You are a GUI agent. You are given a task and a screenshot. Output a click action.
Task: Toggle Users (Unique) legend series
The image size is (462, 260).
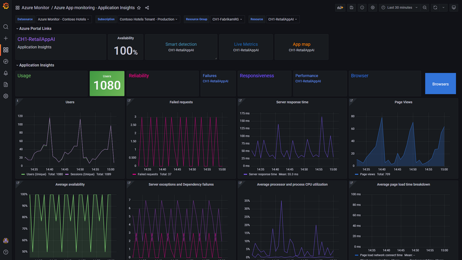coord(36,174)
